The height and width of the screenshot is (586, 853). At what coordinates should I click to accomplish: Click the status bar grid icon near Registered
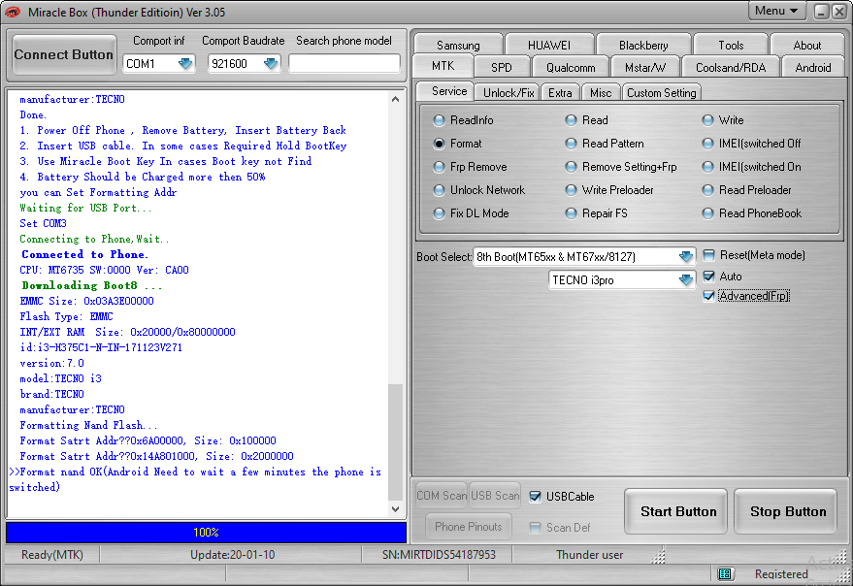pyautogui.click(x=725, y=573)
